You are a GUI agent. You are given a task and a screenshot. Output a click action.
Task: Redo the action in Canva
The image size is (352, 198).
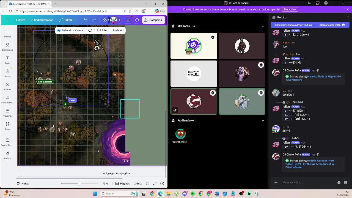coord(94,20)
